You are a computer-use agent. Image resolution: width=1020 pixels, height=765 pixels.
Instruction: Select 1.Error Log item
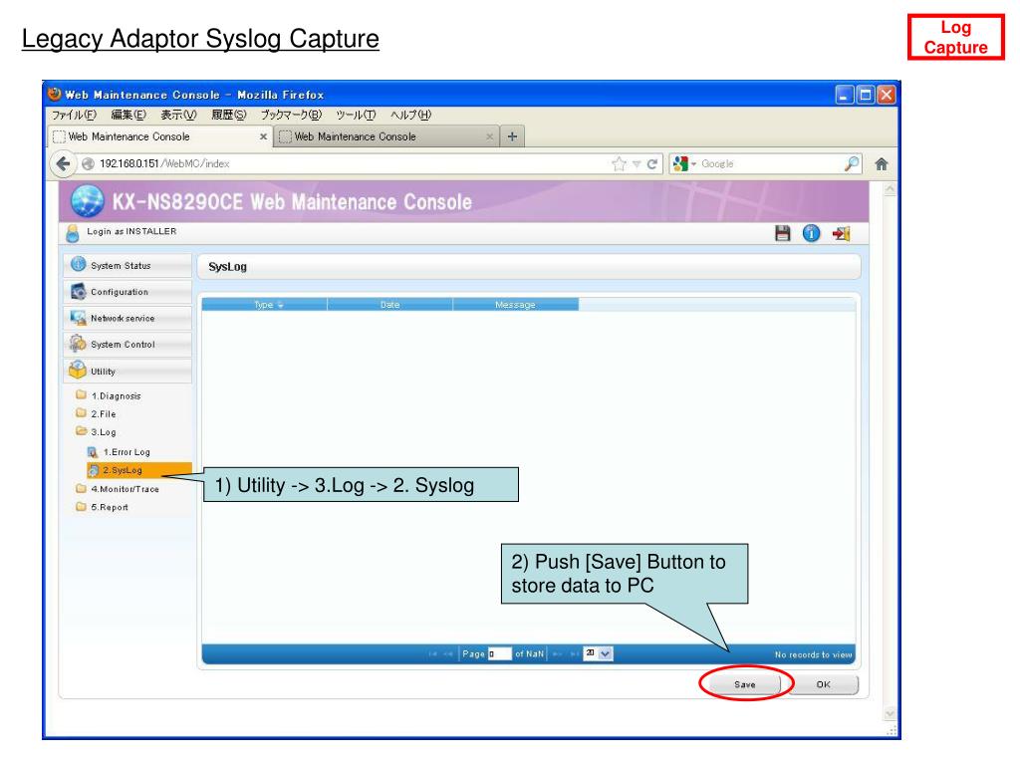(x=119, y=452)
